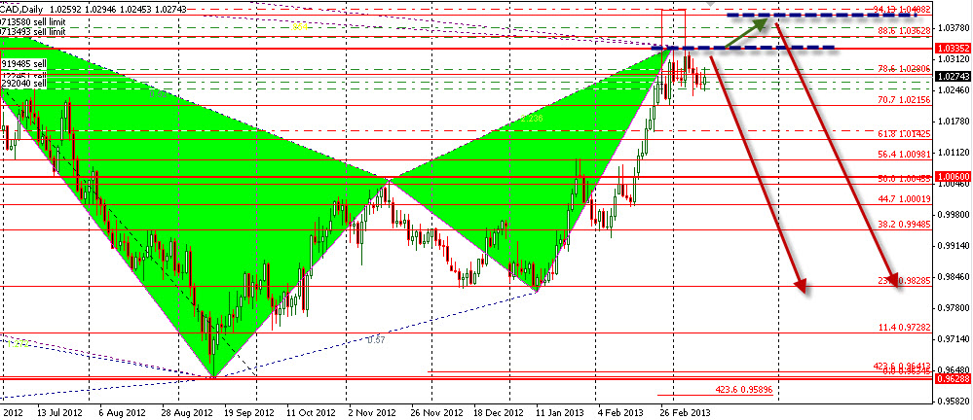Click the 292040 sell order label
The width and height of the screenshot is (973, 420).
[23, 84]
